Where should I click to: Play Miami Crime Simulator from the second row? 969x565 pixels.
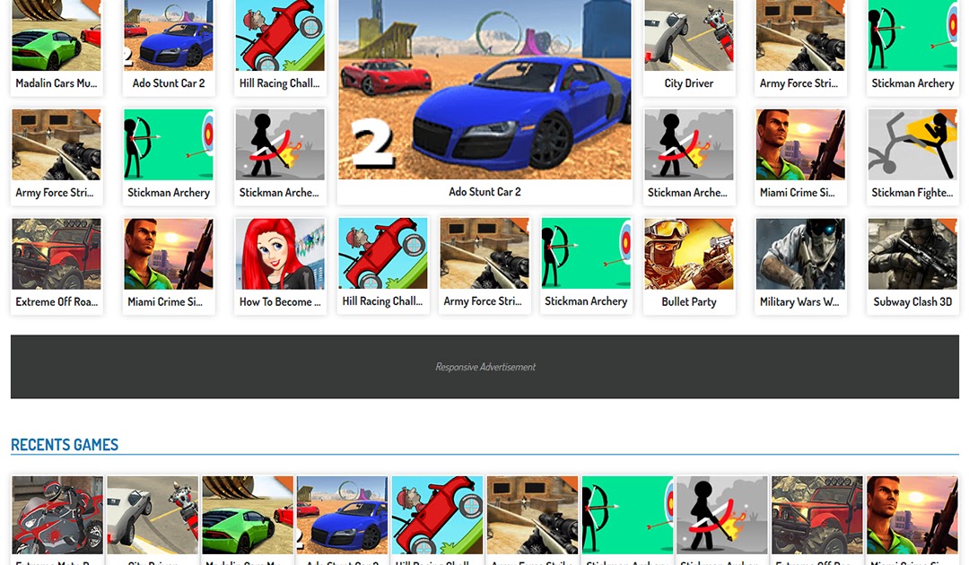pyautogui.click(x=800, y=143)
